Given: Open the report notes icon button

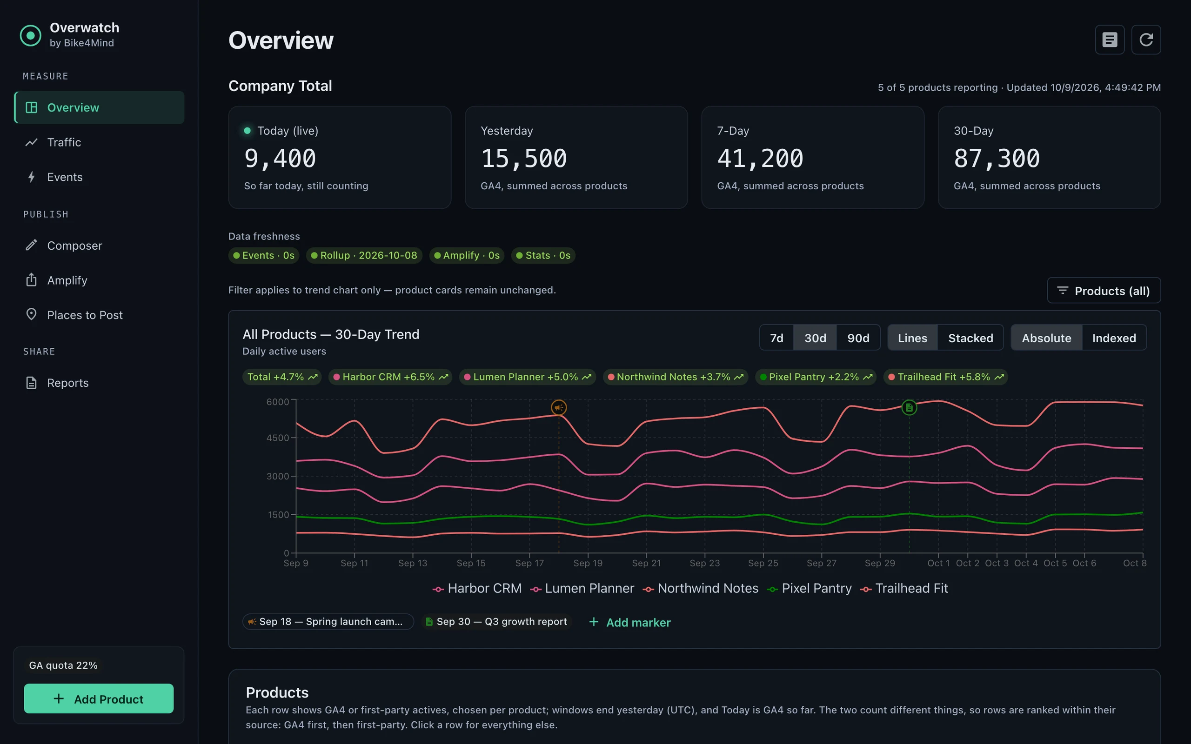Looking at the screenshot, I should 1109,40.
